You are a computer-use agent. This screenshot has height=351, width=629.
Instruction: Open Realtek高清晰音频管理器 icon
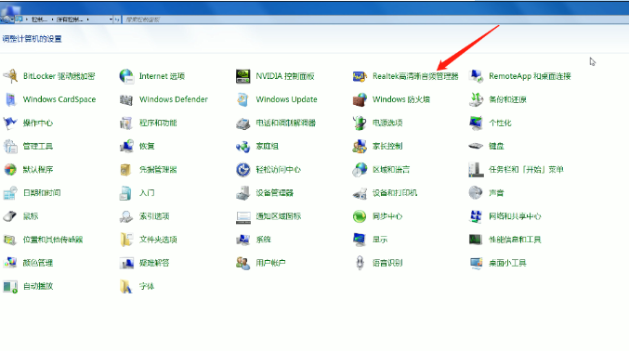(360, 76)
